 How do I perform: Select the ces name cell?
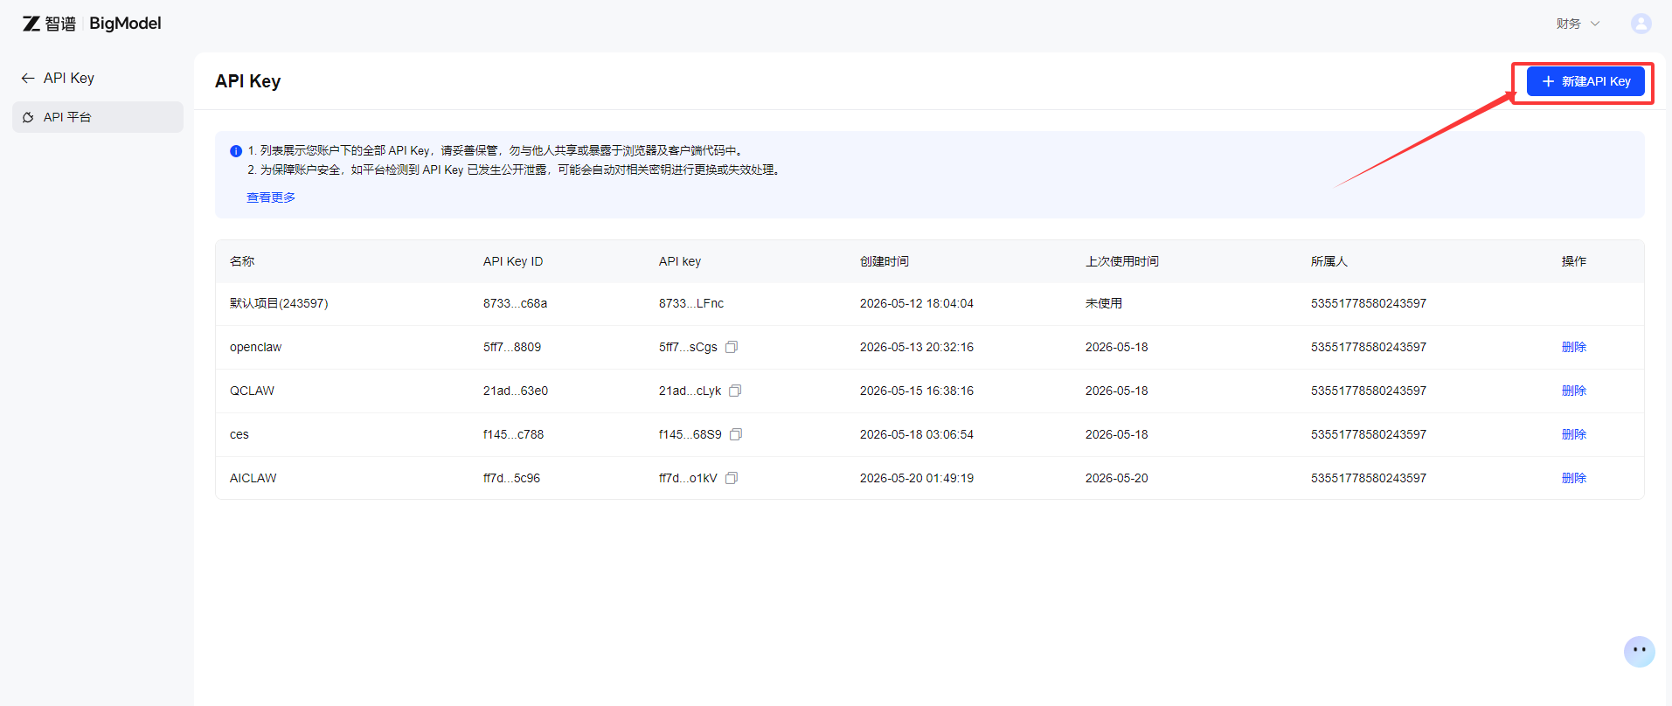[x=239, y=434]
